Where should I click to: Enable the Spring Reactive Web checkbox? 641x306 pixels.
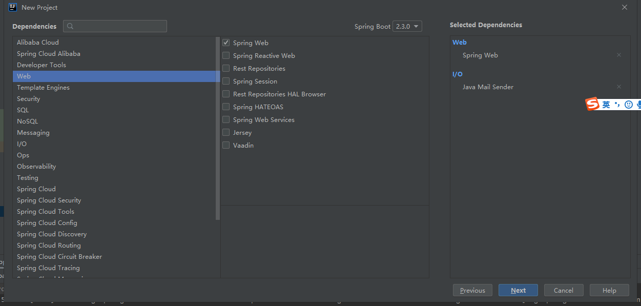pos(226,55)
